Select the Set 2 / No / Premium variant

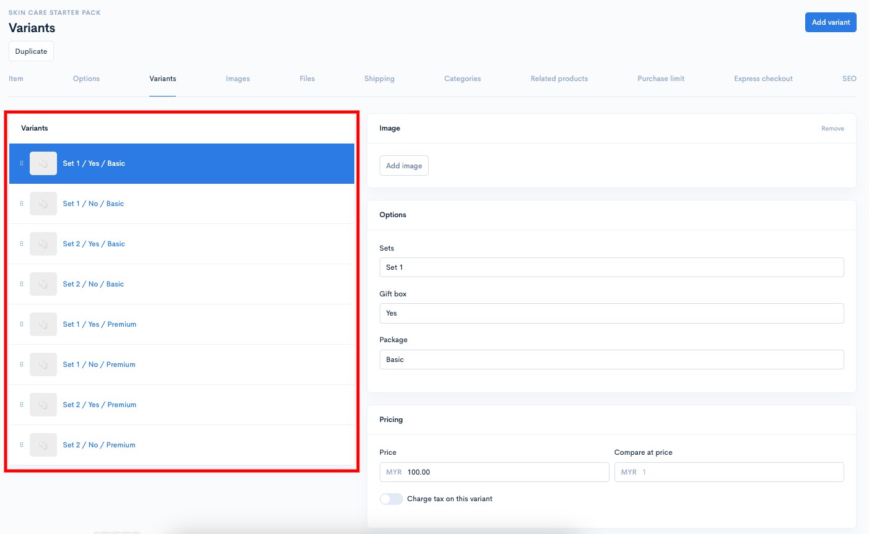pyautogui.click(x=181, y=445)
